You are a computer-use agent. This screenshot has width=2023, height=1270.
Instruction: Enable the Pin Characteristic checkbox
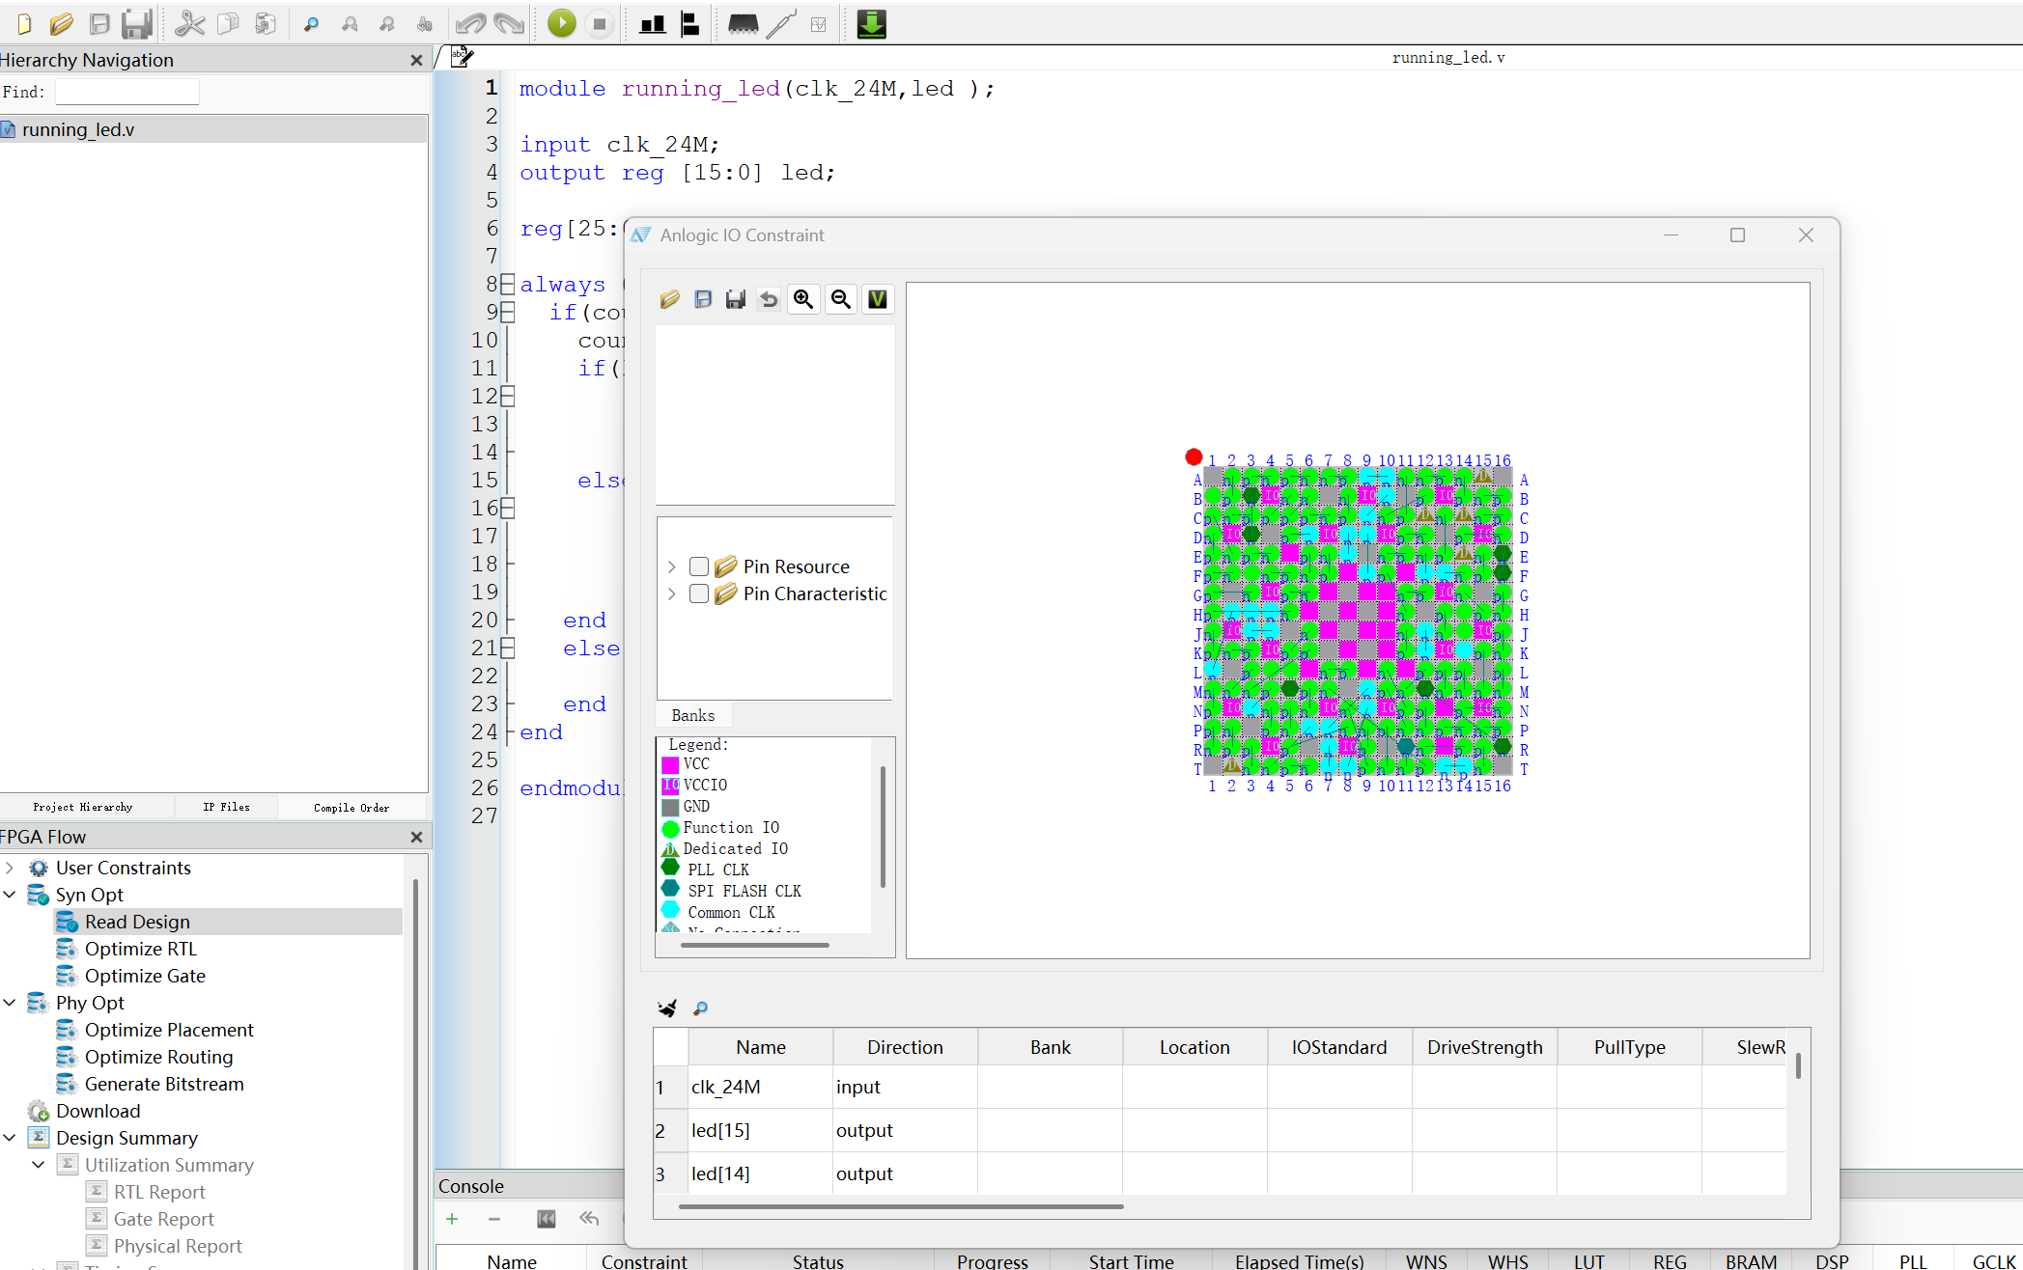(x=699, y=594)
